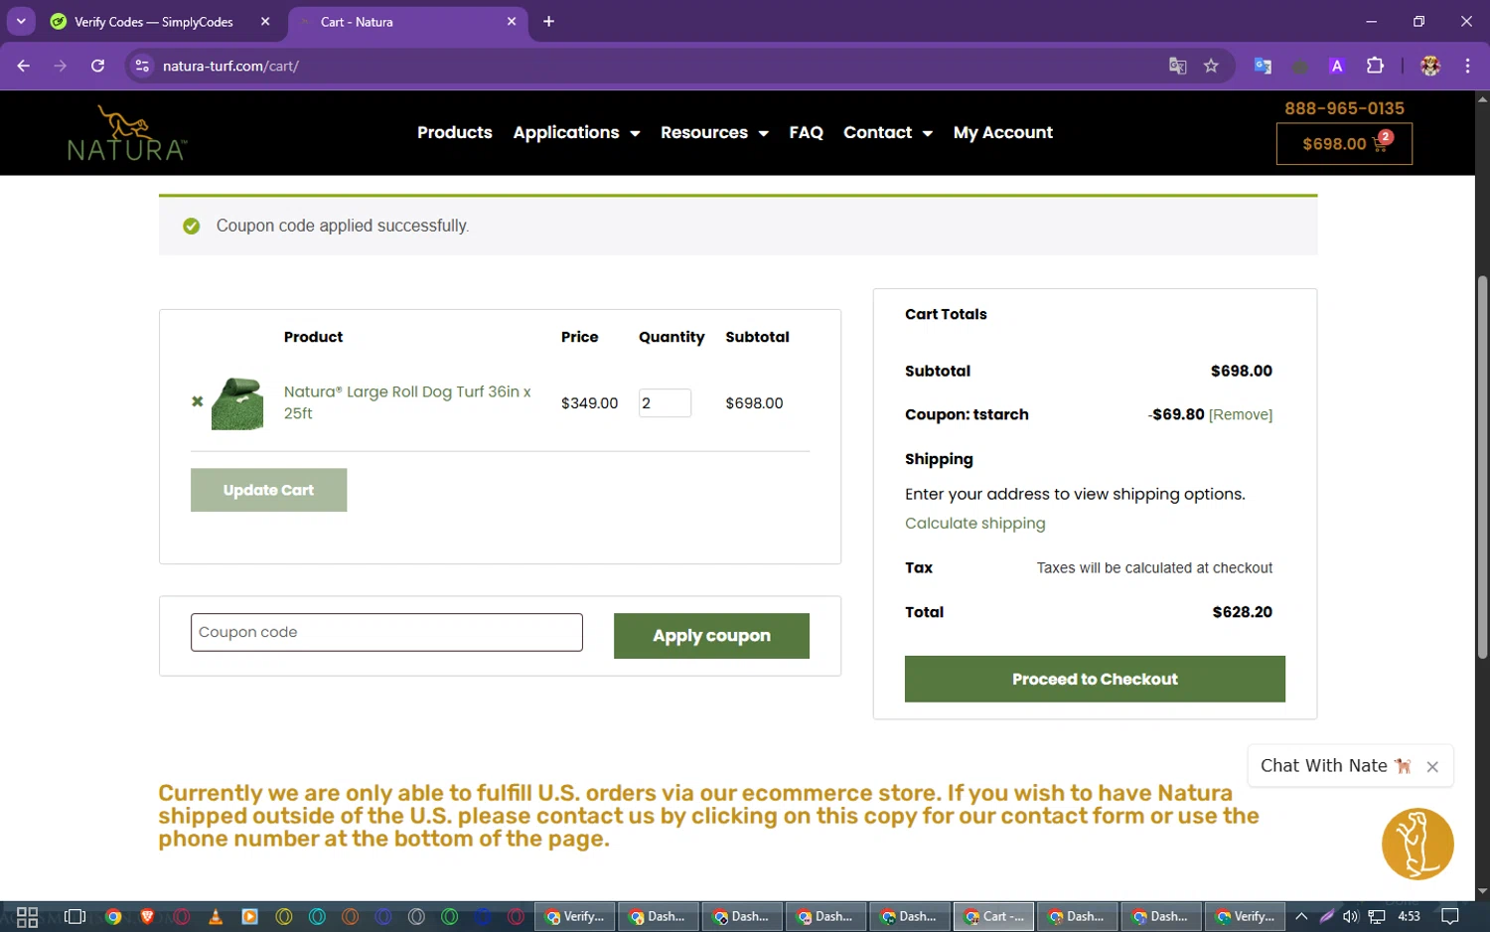Viewport: 1490px width, 932px height.
Task: View site information icon in address bar
Action: pos(142,66)
